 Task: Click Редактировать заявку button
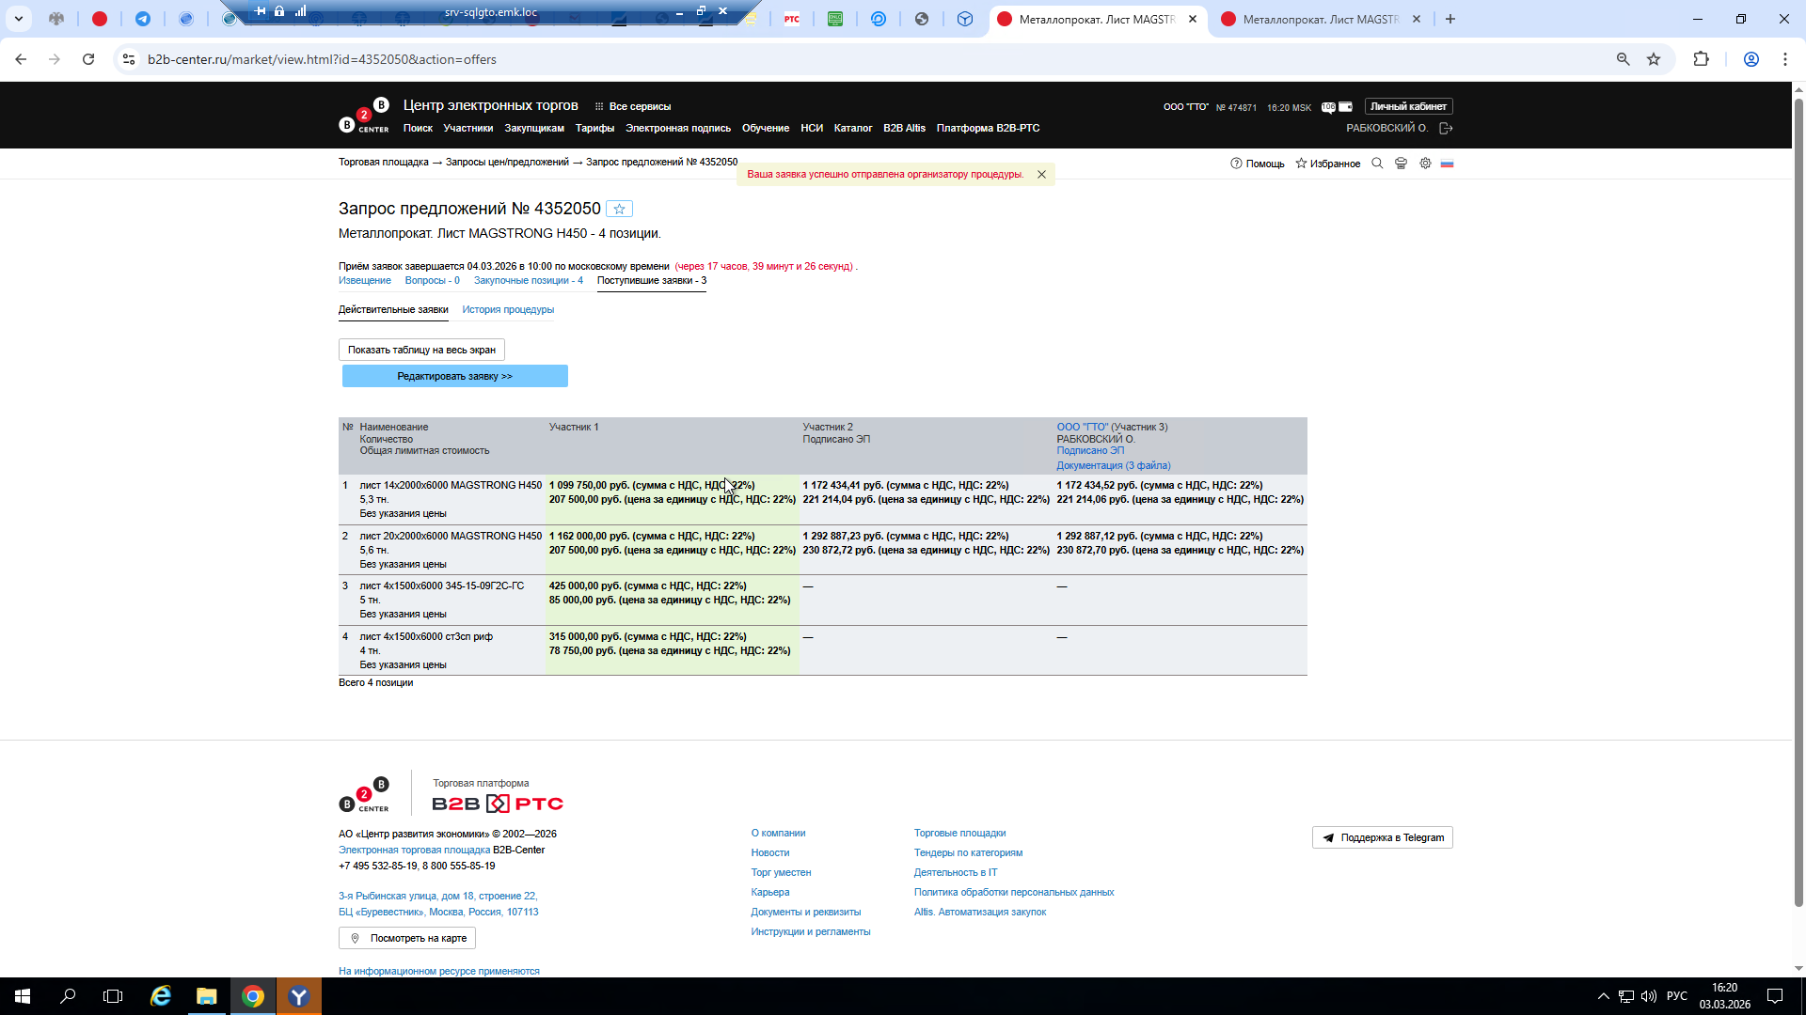pyautogui.click(x=454, y=377)
